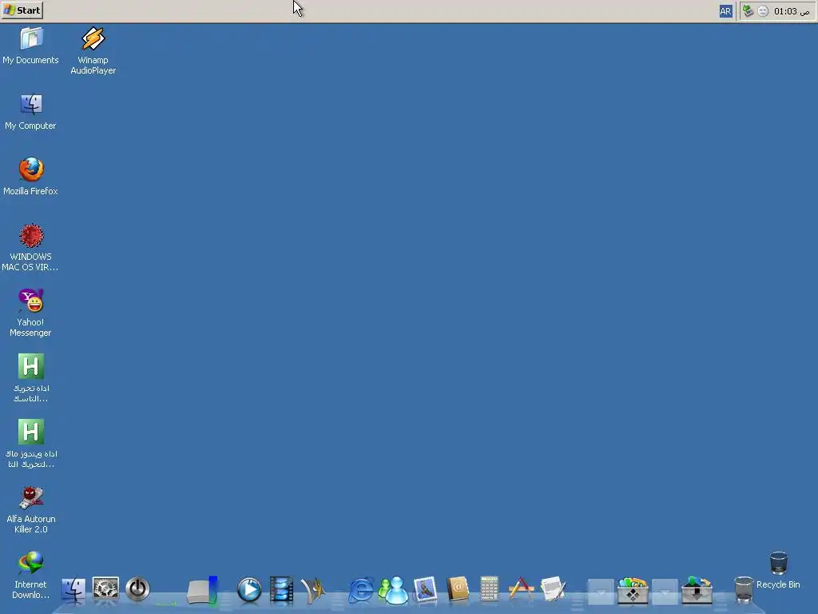Select the Internet Download Manager desktop icon
Viewport: 818px width, 614px height.
[x=31, y=576]
